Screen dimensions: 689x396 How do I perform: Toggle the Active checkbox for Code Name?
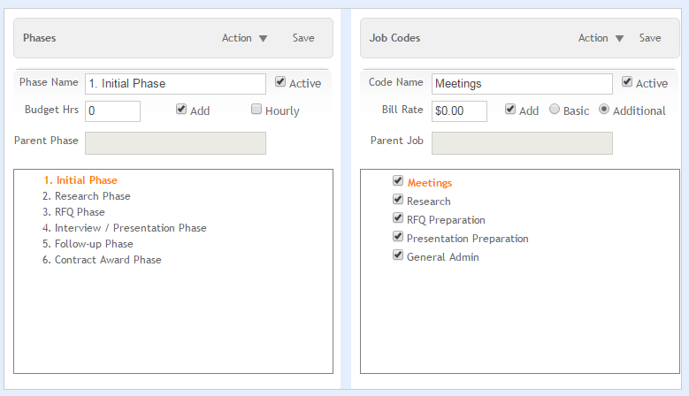click(626, 81)
